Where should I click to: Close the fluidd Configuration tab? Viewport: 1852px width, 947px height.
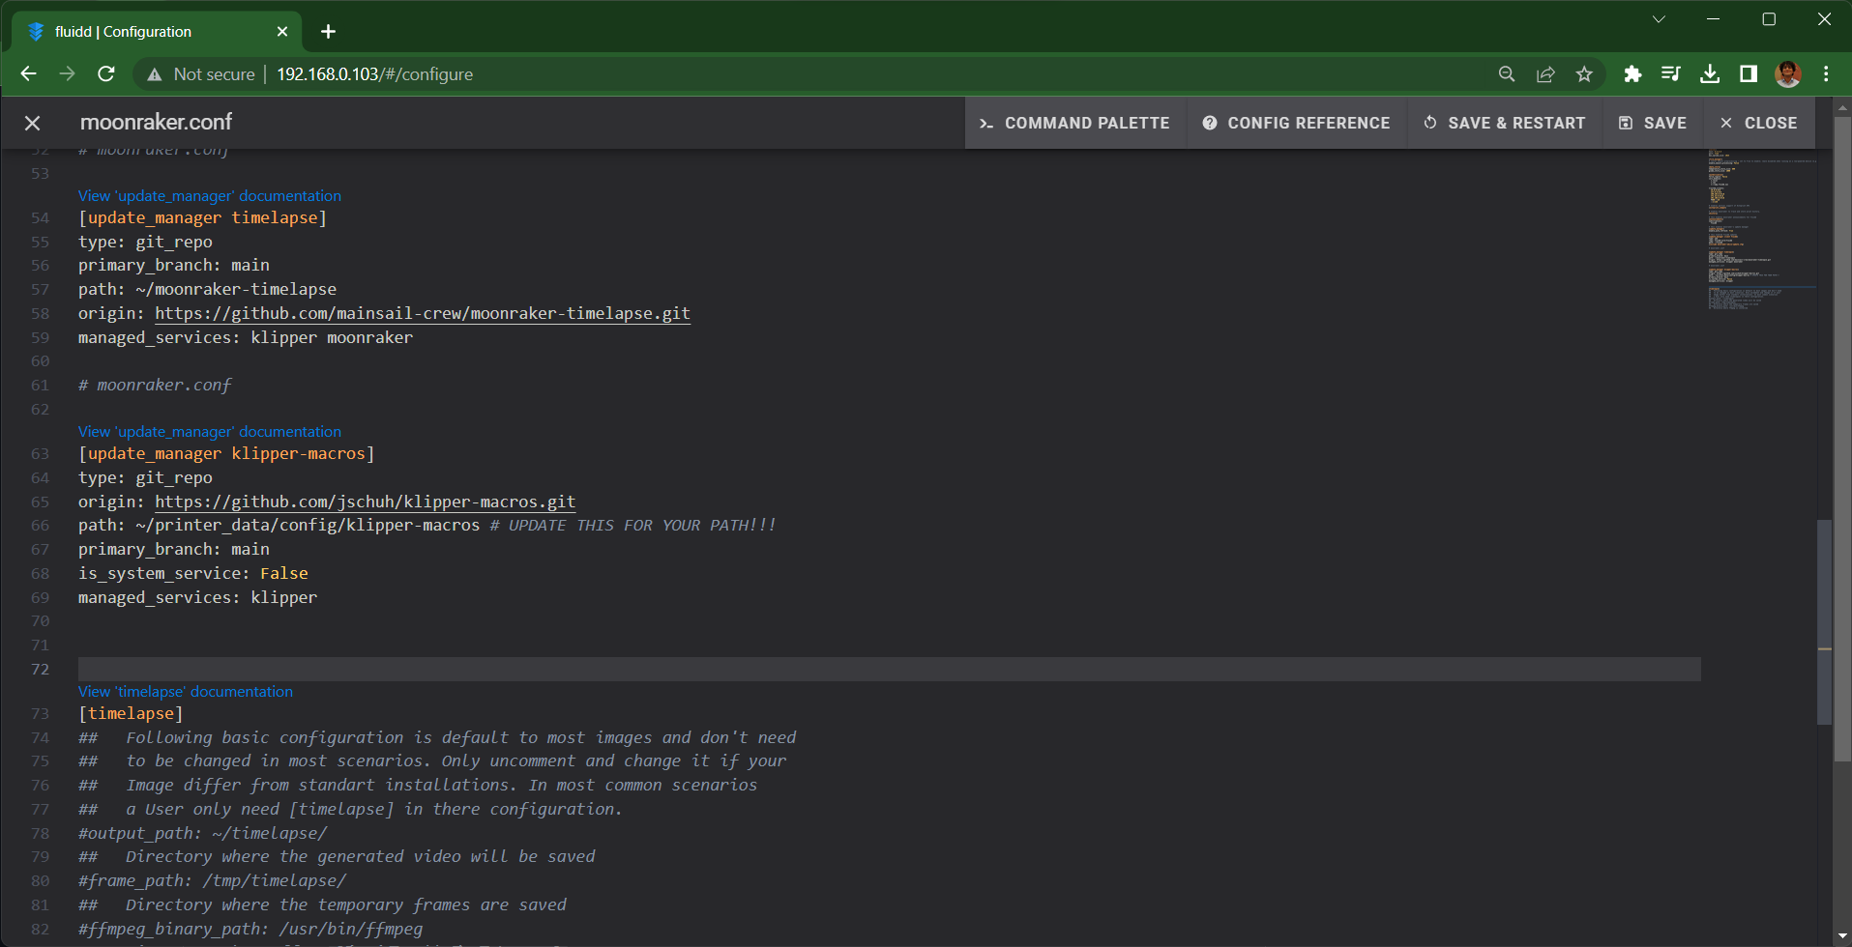(282, 32)
